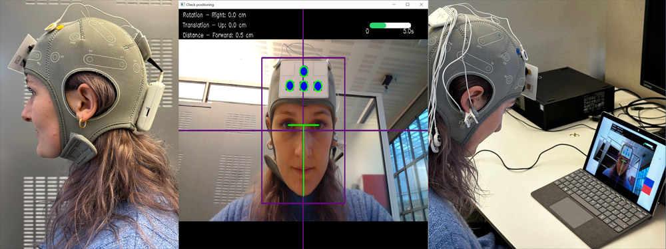The width and height of the screenshot is (666, 249).
Task: Click "Translation – Up: 0.0 cm" readout
Action: click(x=214, y=25)
